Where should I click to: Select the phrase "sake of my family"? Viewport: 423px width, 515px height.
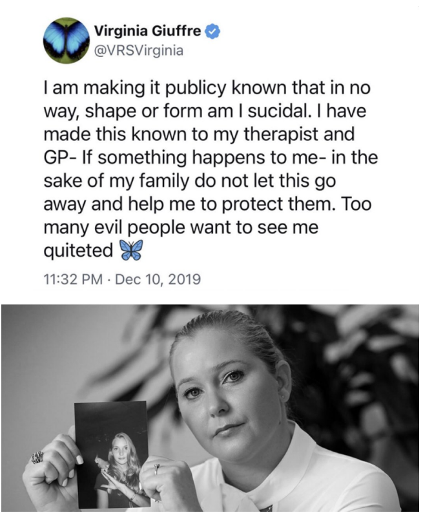[117, 182]
